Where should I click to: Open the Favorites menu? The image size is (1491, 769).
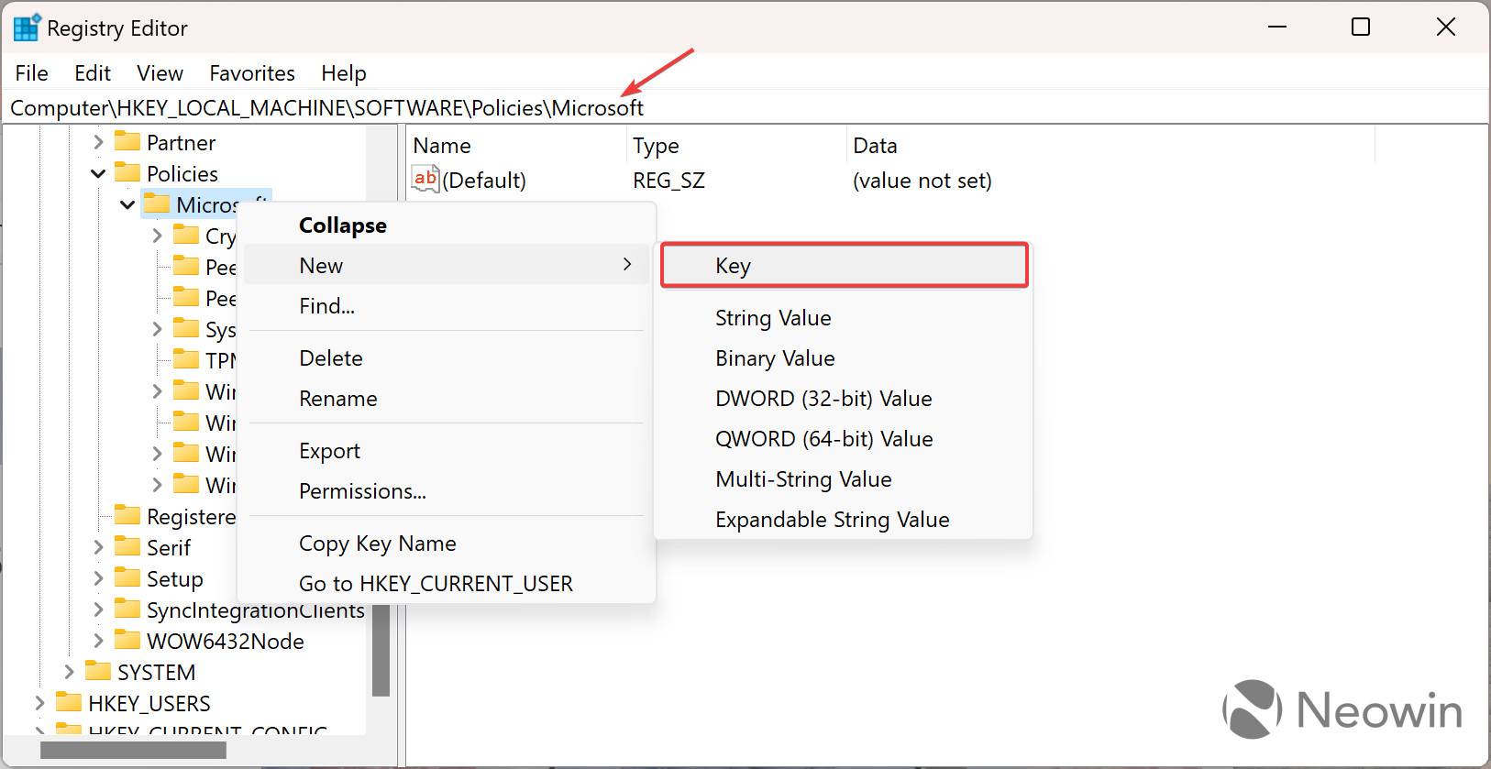point(251,73)
